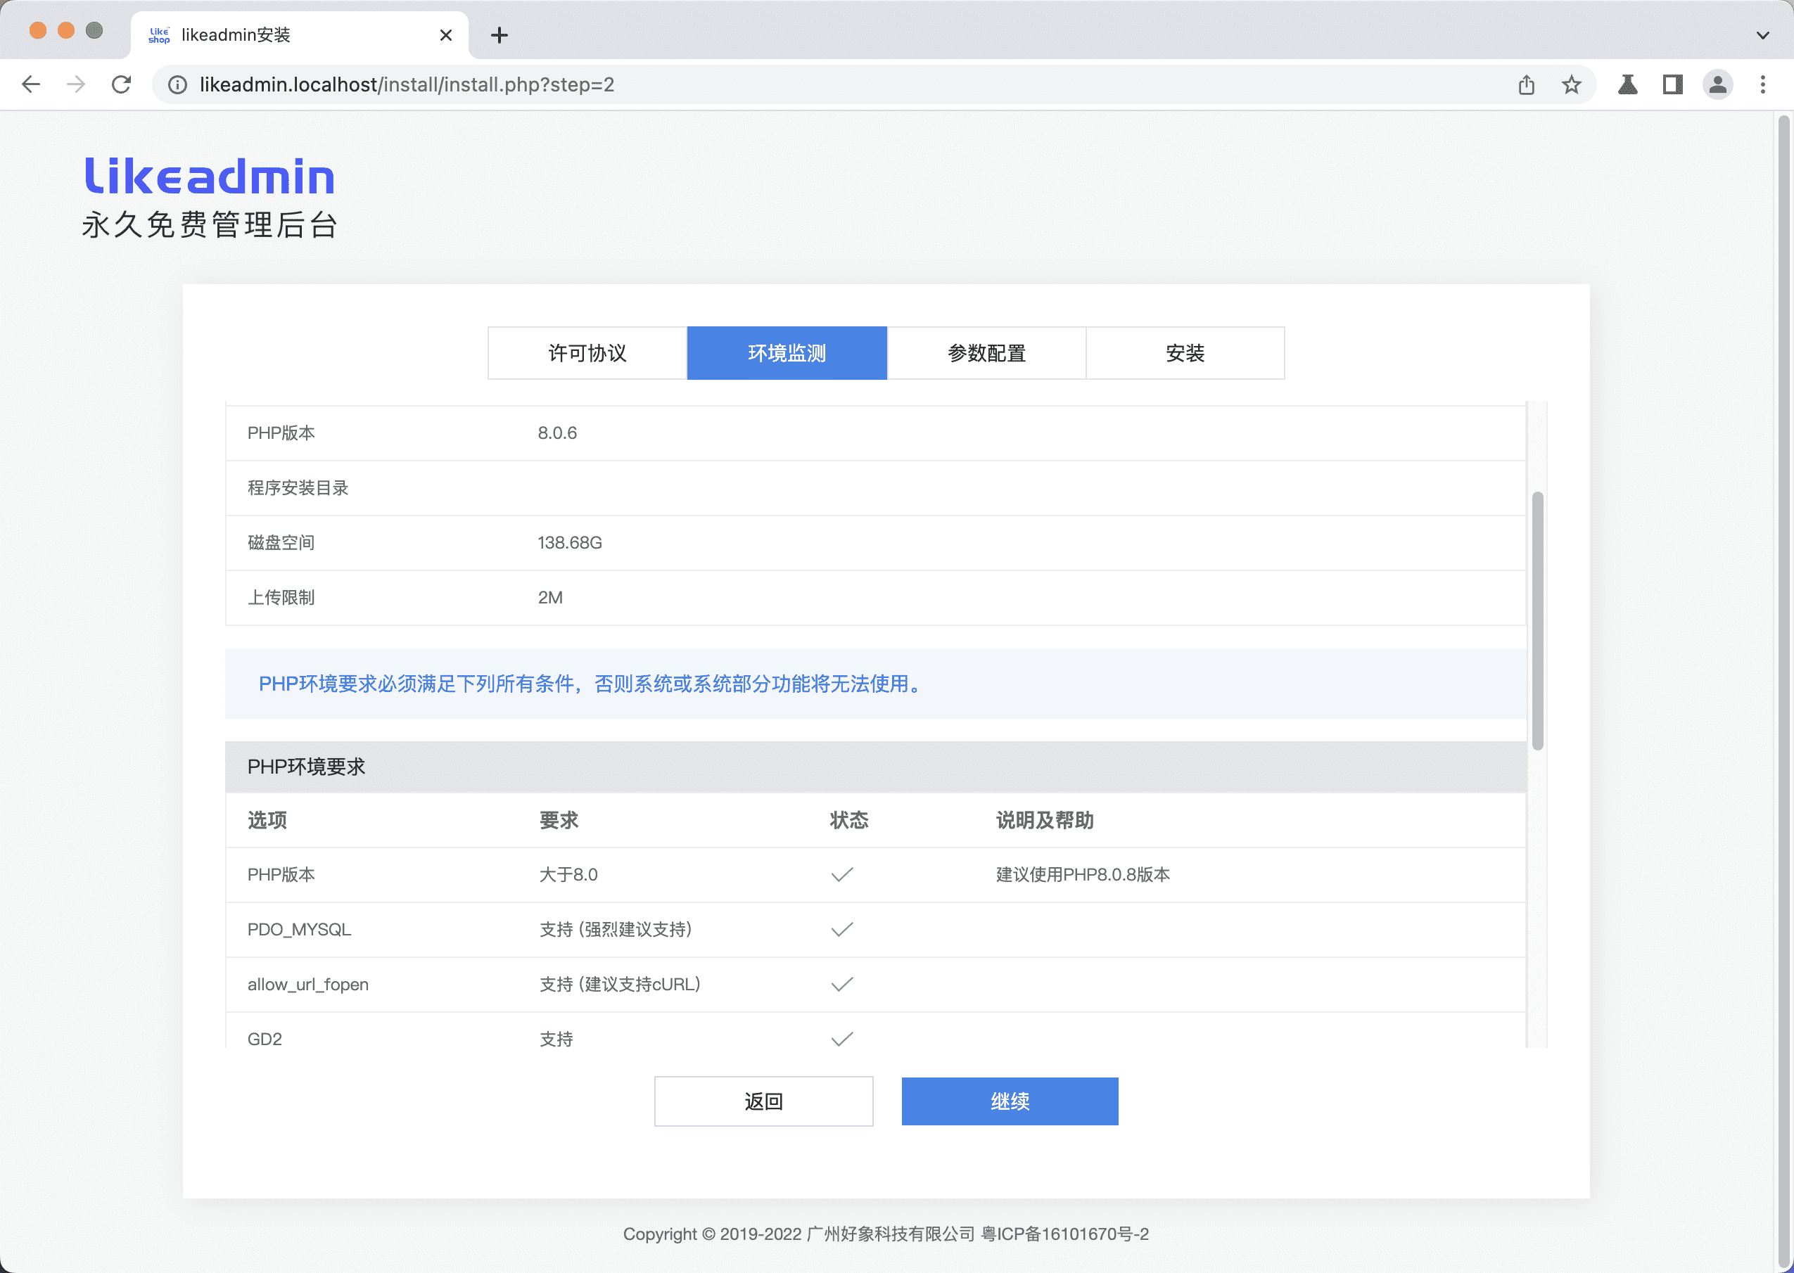Screen dimensions: 1794x1273
Task: Go to the 许可协议 step tab
Action: click(587, 353)
